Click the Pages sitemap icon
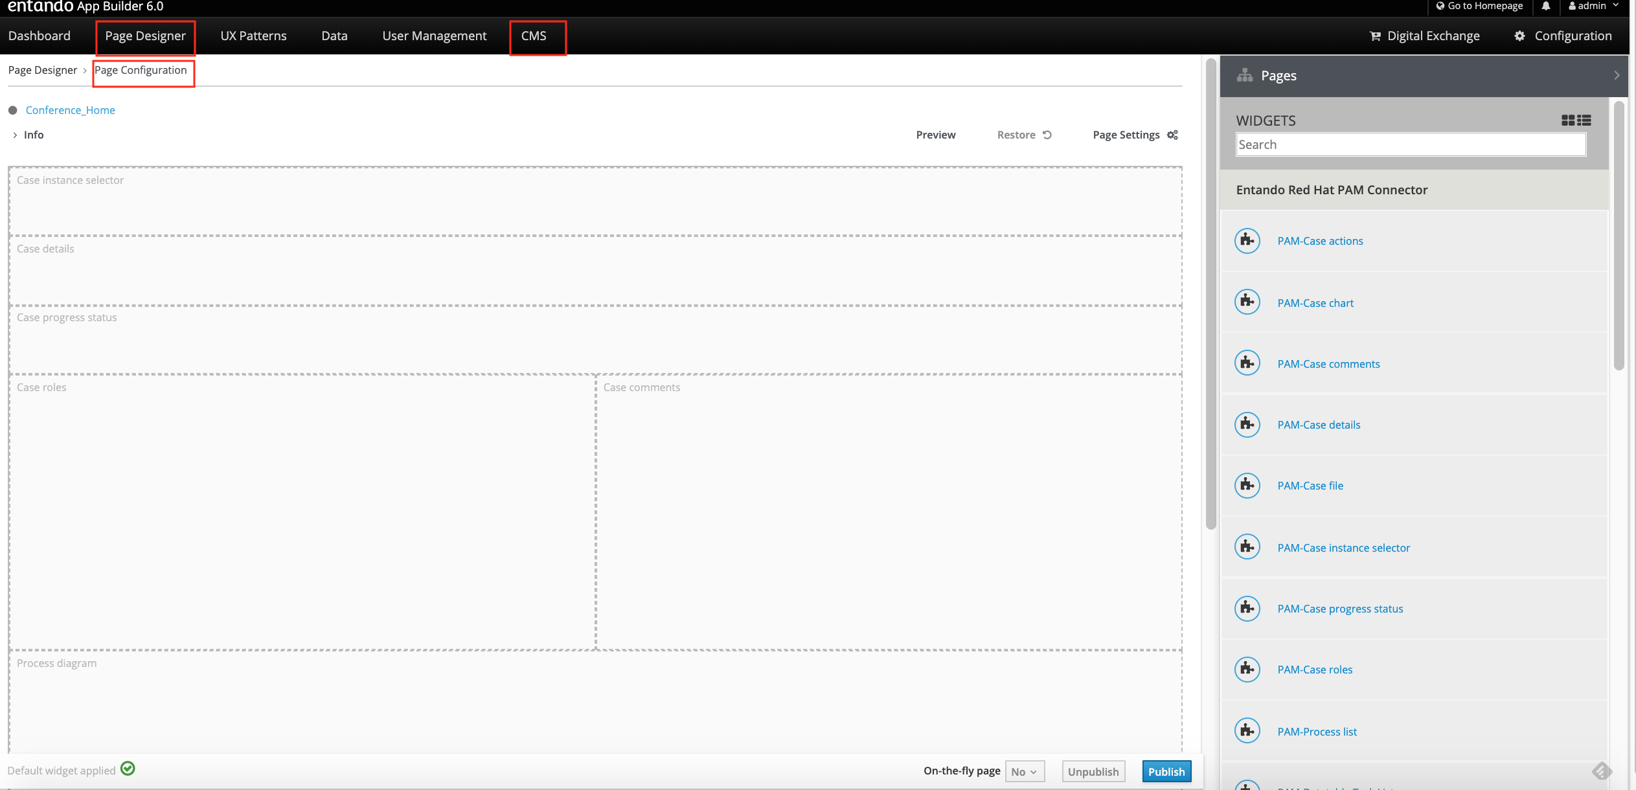 point(1244,76)
